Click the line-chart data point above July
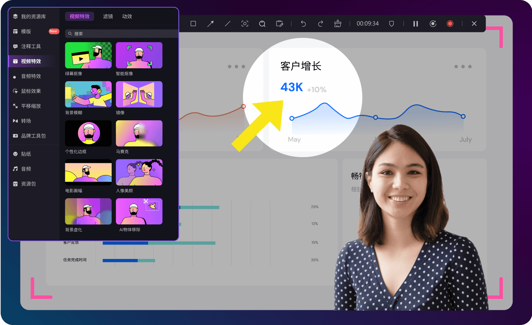Image resolution: width=532 pixels, height=325 pixels. [x=463, y=116]
